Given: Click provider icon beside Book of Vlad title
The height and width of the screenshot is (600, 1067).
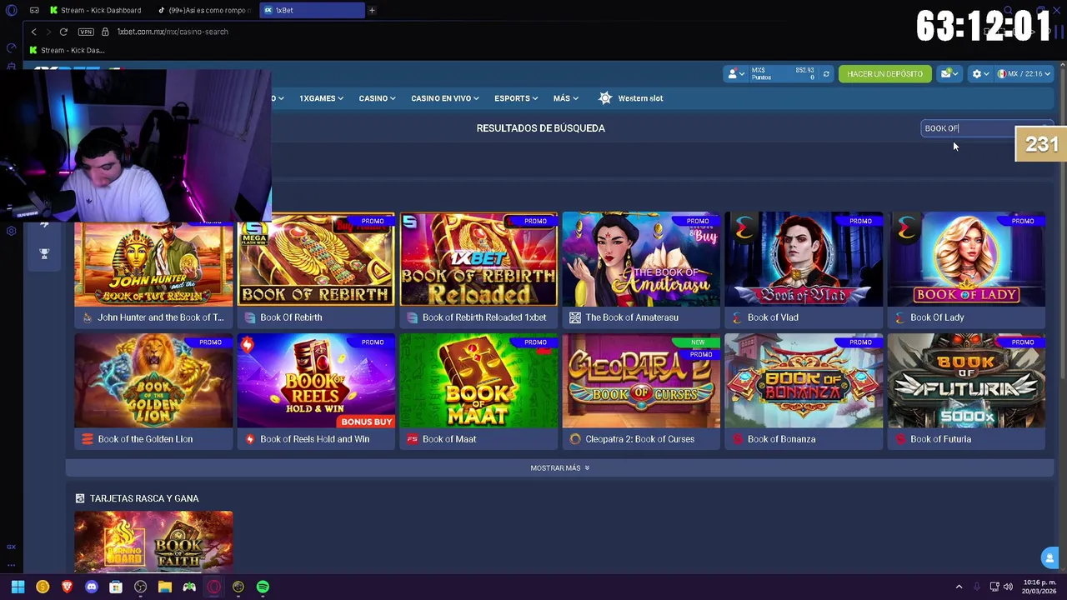Looking at the screenshot, I should (737, 317).
